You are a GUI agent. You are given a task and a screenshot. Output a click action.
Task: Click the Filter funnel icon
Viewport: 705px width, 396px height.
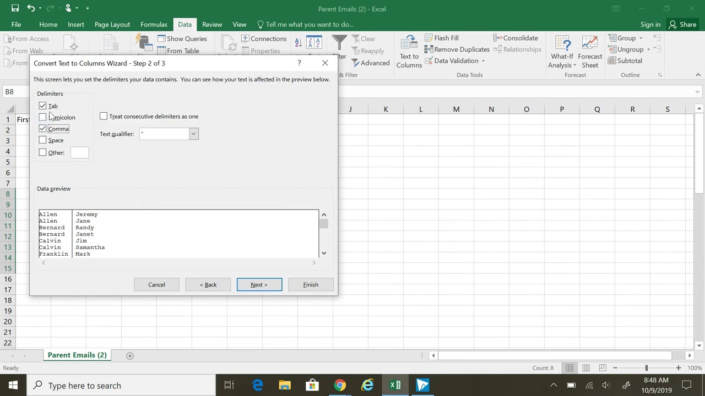click(339, 43)
